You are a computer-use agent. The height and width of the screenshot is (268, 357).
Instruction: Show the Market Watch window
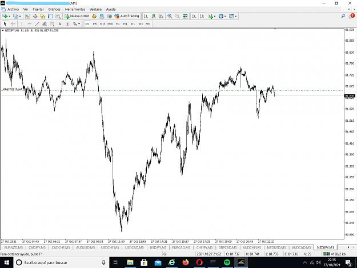[x=27, y=16]
